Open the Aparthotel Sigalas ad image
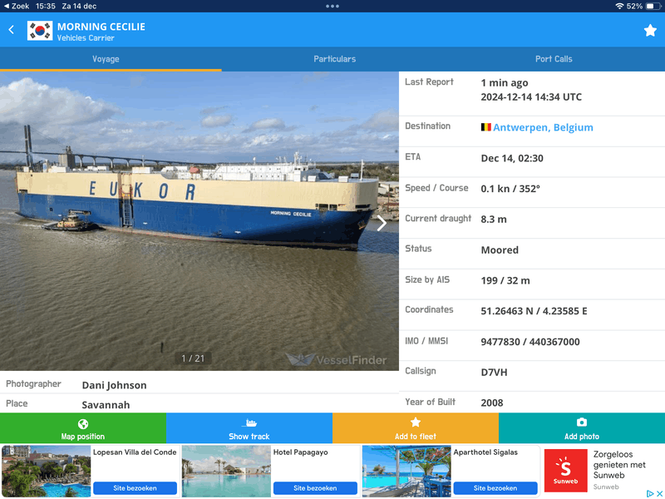This screenshot has height=499, width=665. click(x=406, y=471)
